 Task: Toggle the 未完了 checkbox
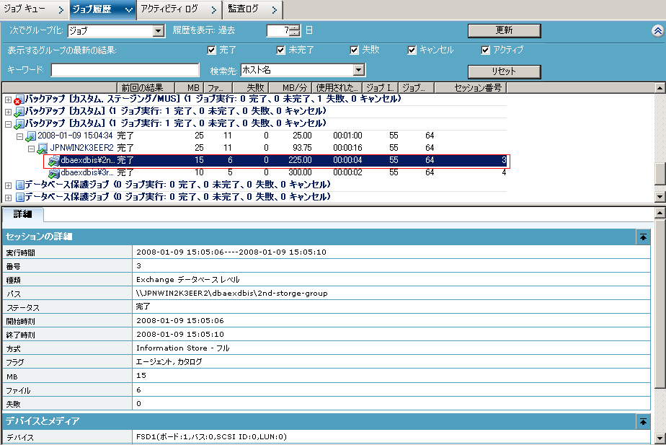click(281, 50)
